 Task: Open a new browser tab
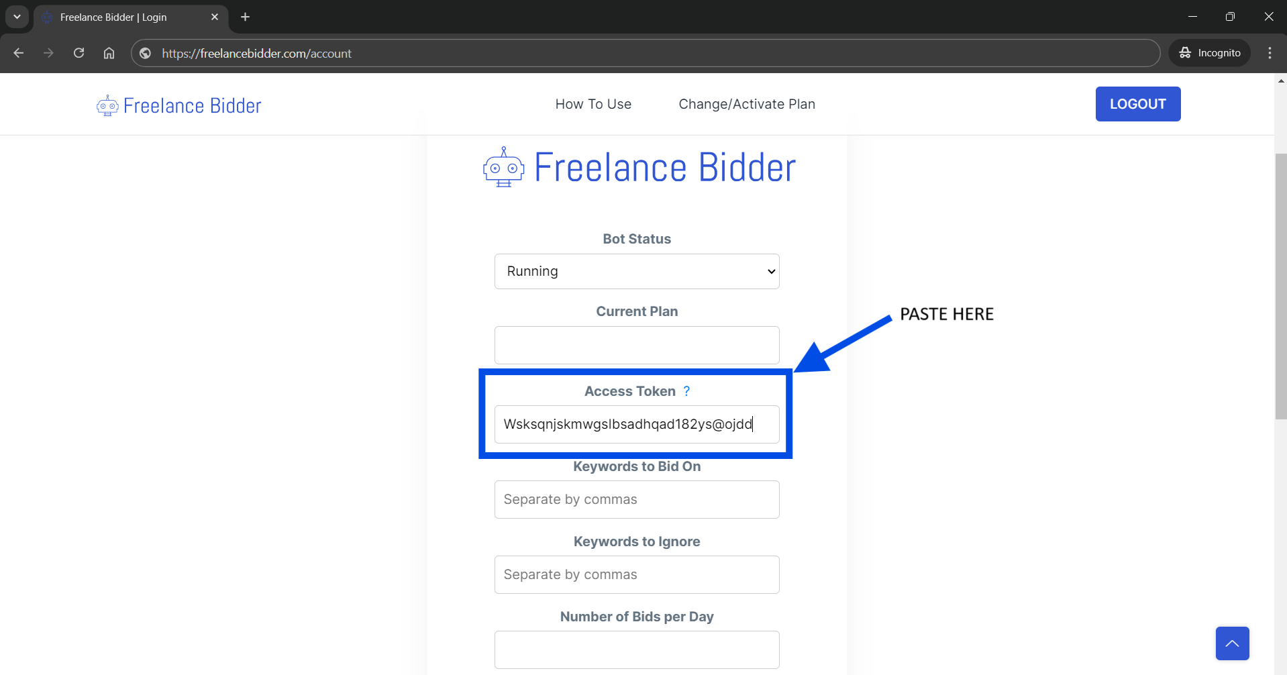[246, 17]
